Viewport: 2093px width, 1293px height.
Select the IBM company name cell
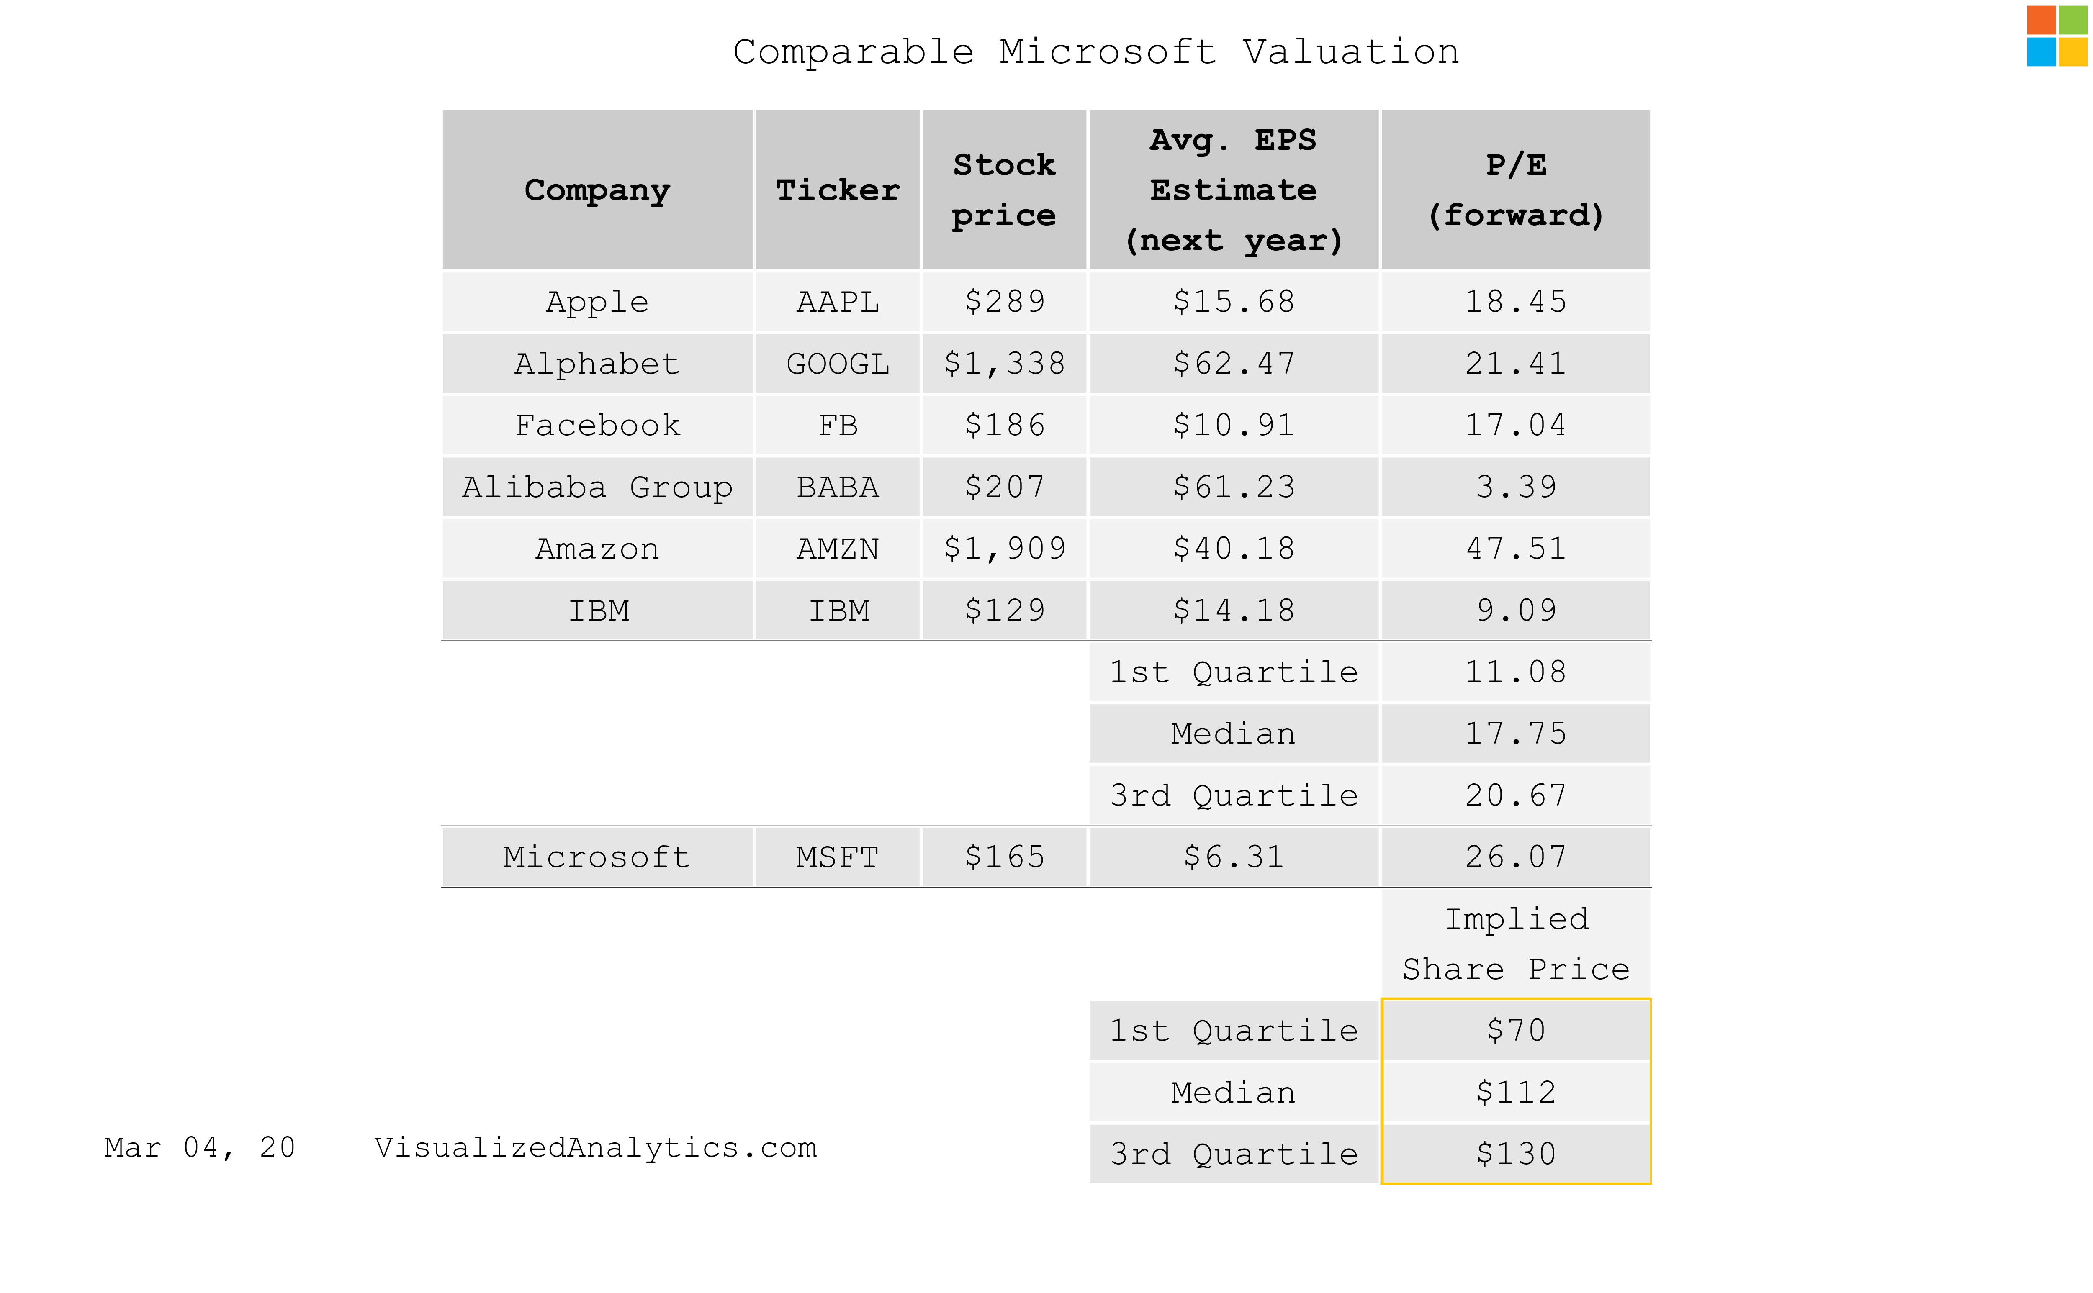(597, 611)
